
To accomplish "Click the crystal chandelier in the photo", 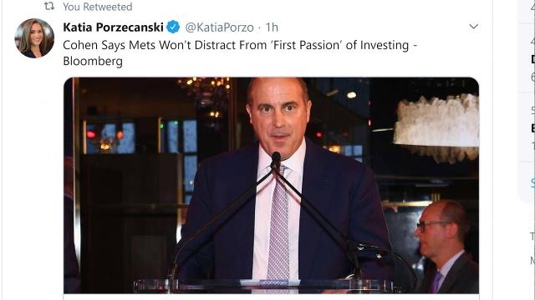I will 436,127.
